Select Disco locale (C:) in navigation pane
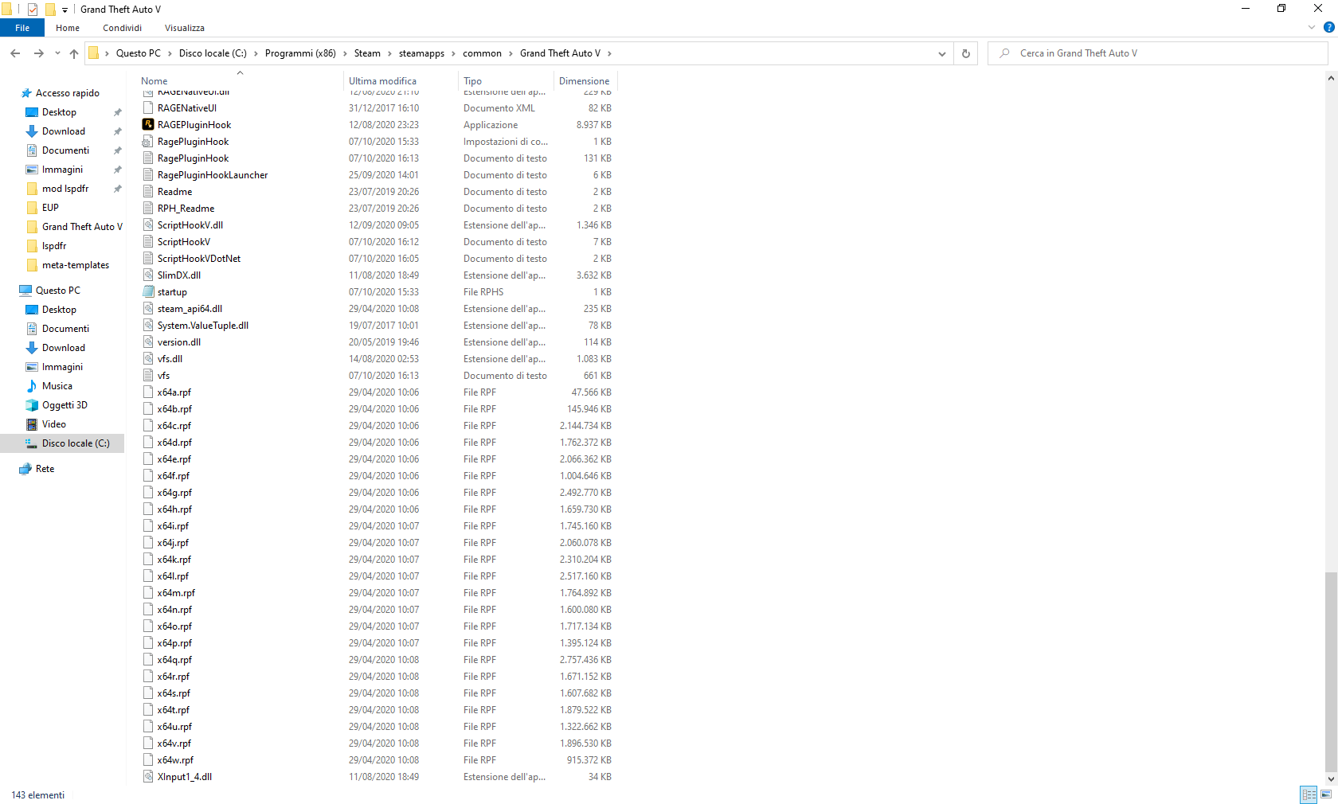This screenshot has height=804, width=1338. pyautogui.click(x=62, y=443)
